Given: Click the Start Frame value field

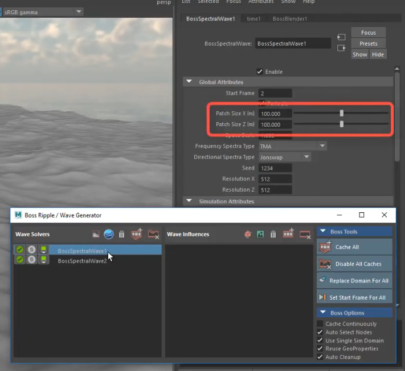Looking at the screenshot, I should pos(275,93).
